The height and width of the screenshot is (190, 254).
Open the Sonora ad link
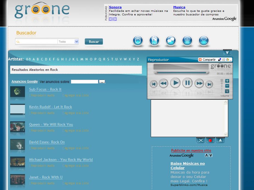point(115,7)
